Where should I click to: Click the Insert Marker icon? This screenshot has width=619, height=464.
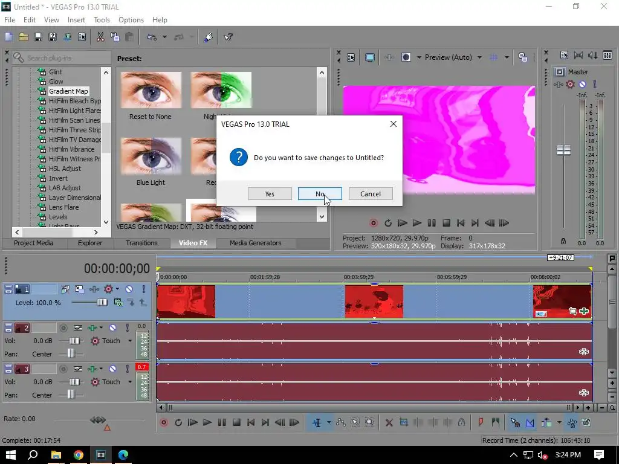pos(481,422)
